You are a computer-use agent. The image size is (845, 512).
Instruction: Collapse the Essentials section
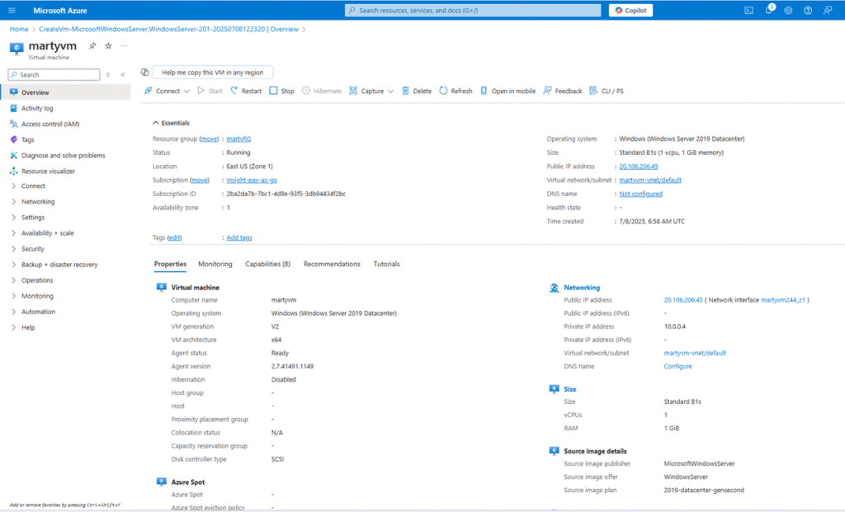pos(156,123)
